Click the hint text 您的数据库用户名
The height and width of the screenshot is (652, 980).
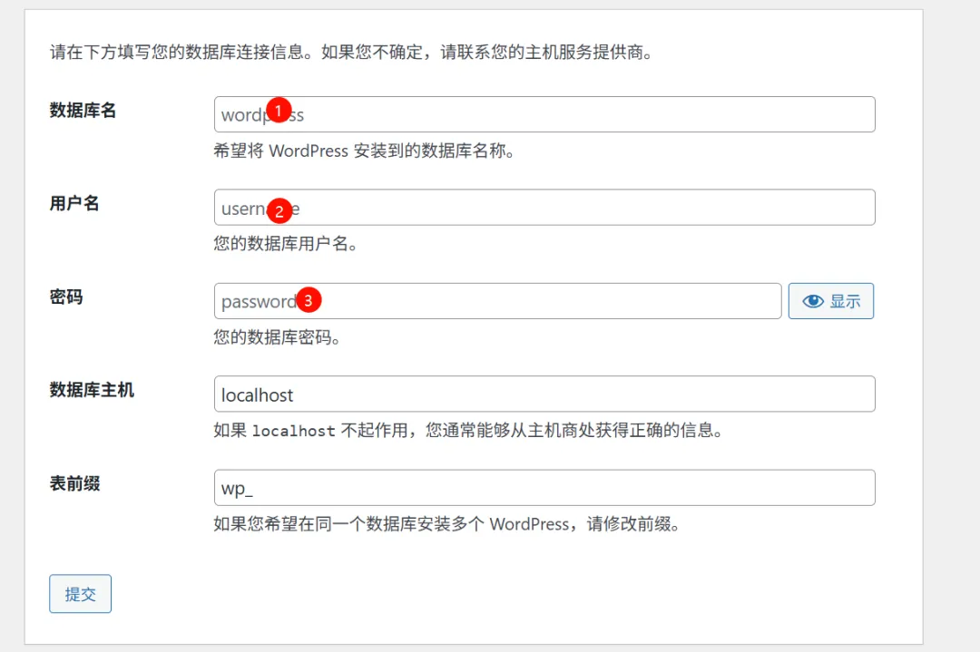coord(286,244)
